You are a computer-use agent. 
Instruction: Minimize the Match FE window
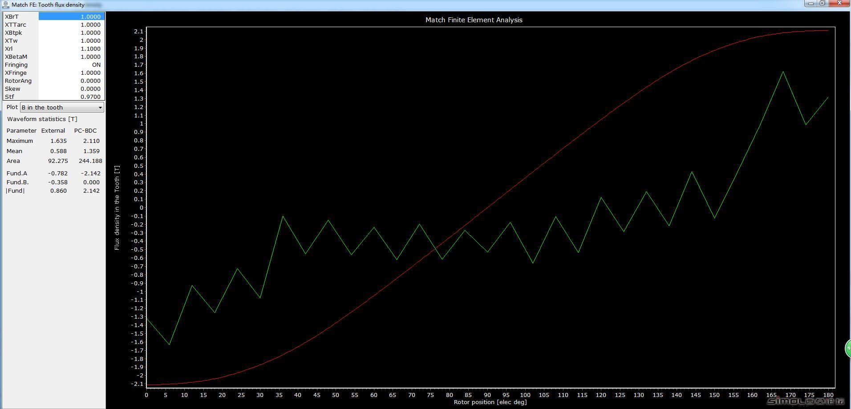(x=811, y=4)
